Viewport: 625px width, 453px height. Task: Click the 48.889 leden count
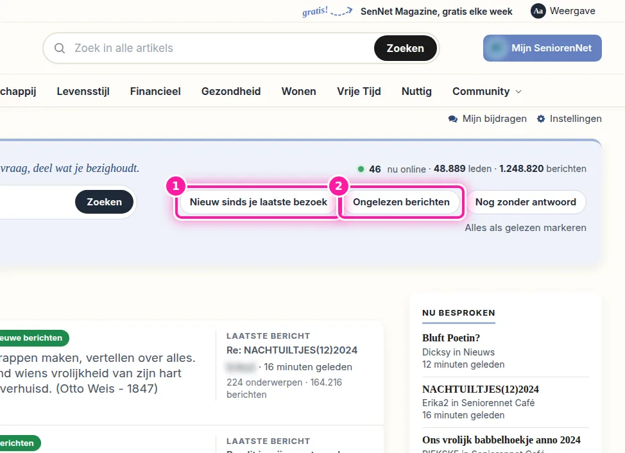[463, 169]
